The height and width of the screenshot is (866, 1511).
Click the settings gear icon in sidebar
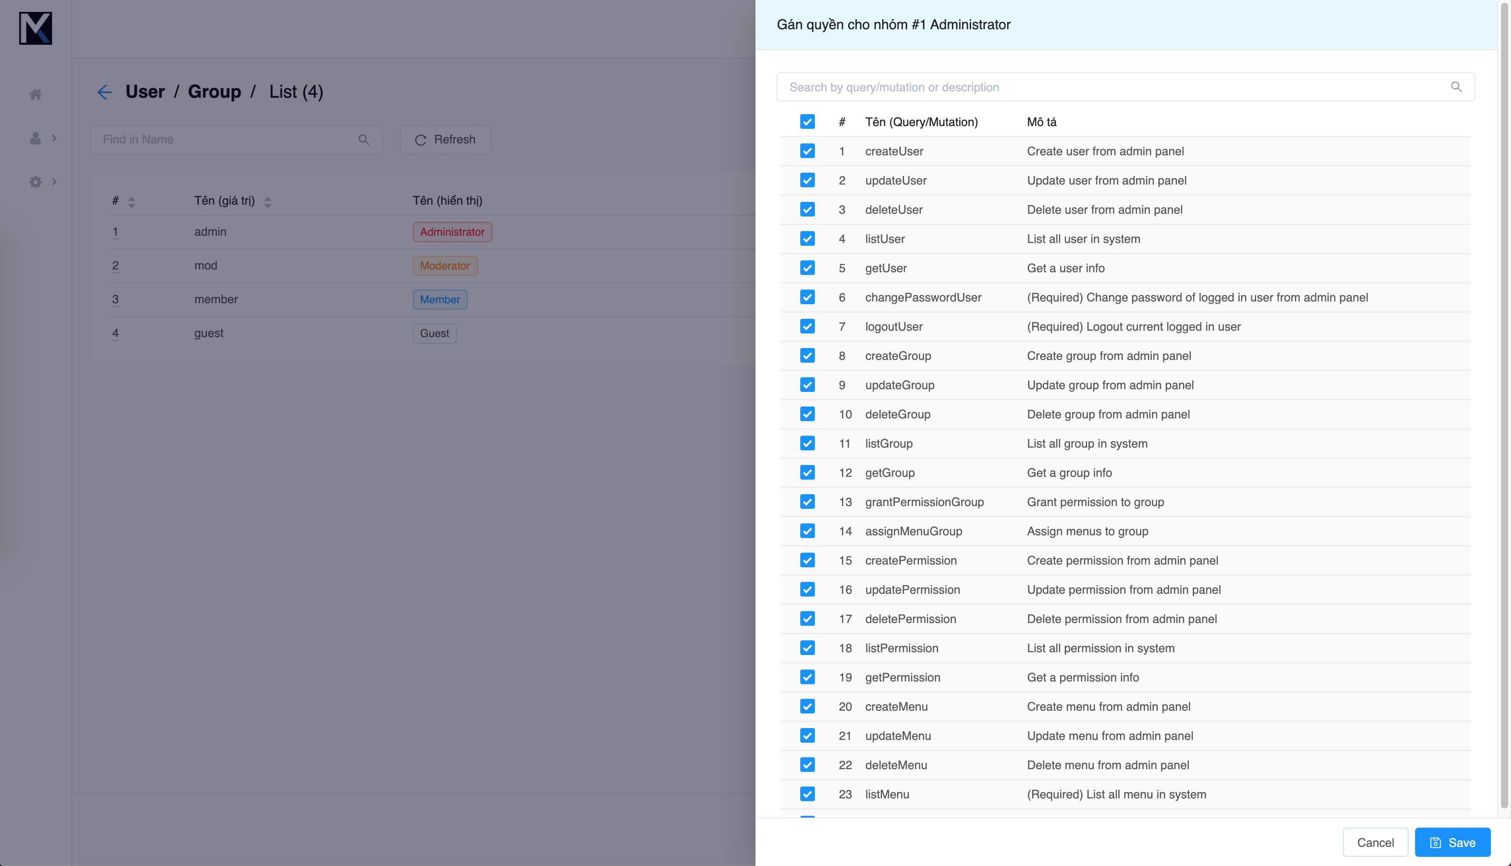pyautogui.click(x=36, y=181)
